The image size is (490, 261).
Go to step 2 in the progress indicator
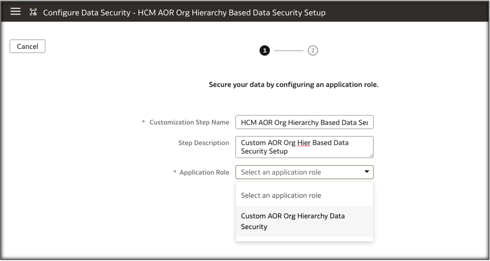point(313,51)
